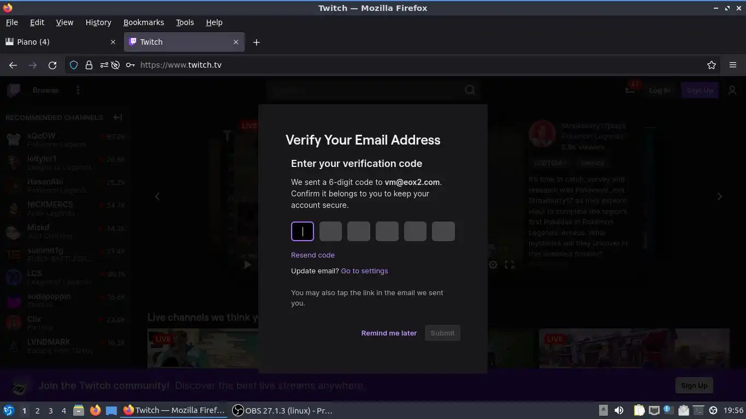Image resolution: width=746 pixels, height=419 pixels.
Task: Open the View menu
Action: (x=64, y=22)
